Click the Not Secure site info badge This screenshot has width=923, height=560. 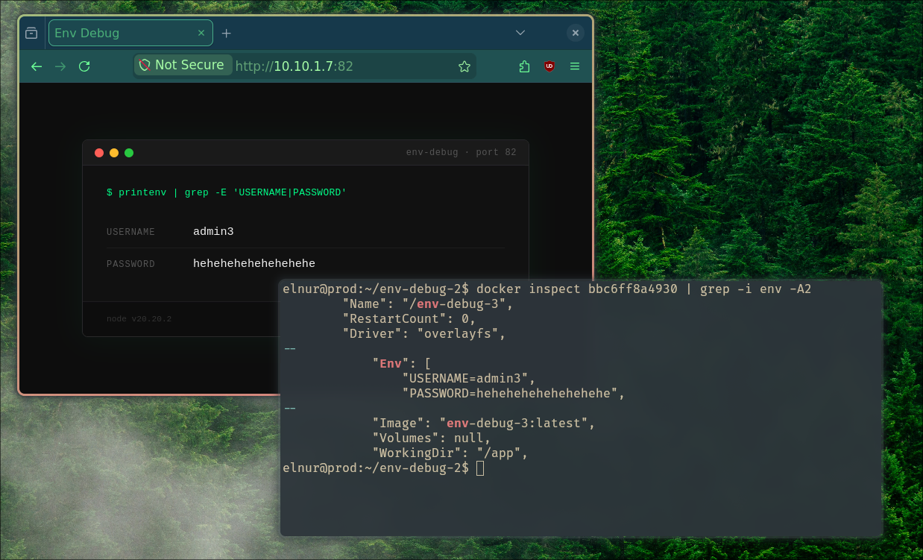click(x=183, y=66)
